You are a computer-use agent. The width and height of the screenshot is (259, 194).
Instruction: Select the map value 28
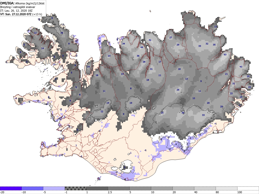pyautogui.click(x=144, y=62)
